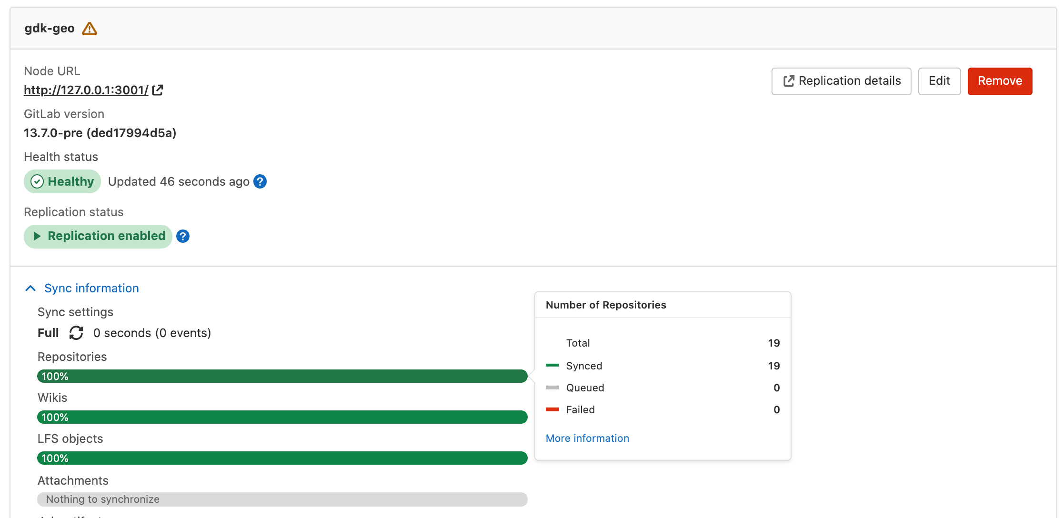Click the help icon next to Replication enabled

[x=182, y=236]
